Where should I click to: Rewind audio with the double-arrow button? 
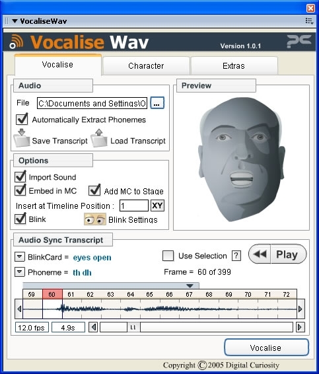(x=260, y=254)
